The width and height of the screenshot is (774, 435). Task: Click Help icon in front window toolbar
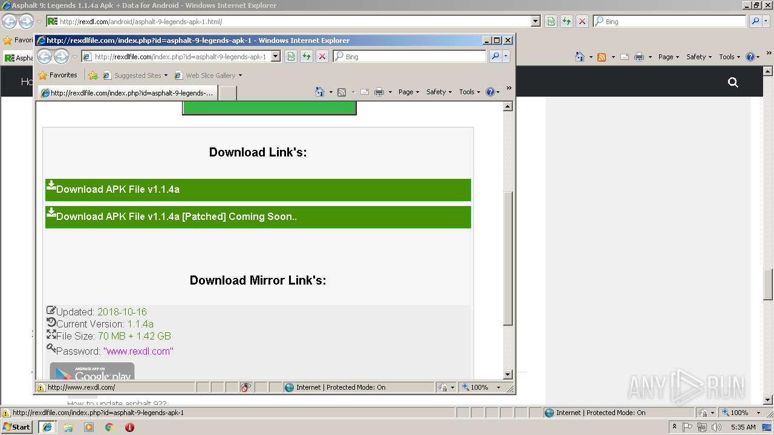click(x=490, y=92)
